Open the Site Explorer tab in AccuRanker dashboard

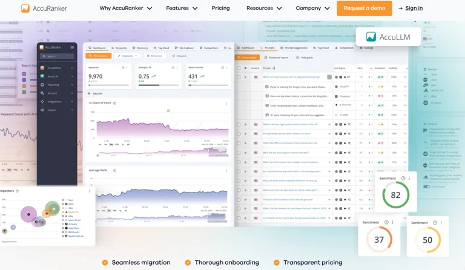[x=184, y=48]
